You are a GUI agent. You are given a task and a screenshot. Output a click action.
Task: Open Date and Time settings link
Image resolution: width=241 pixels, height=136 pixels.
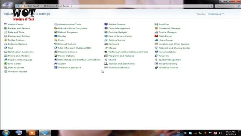(16, 32)
